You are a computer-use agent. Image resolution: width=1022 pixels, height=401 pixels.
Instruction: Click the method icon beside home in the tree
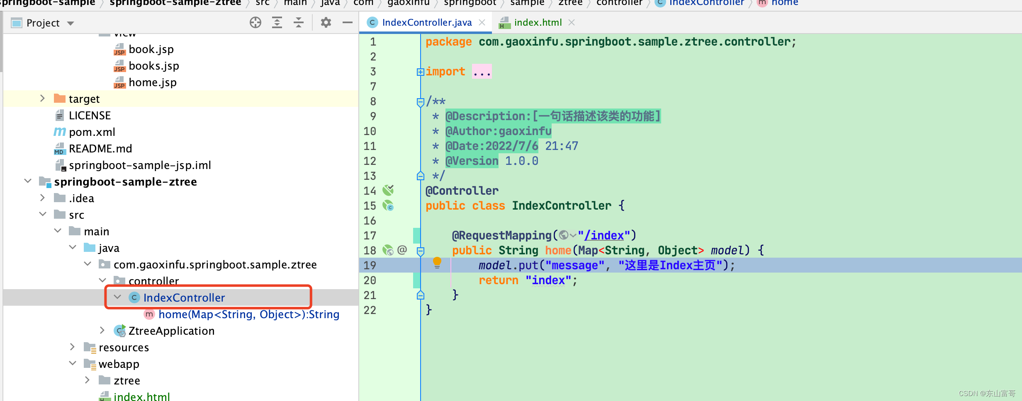149,314
